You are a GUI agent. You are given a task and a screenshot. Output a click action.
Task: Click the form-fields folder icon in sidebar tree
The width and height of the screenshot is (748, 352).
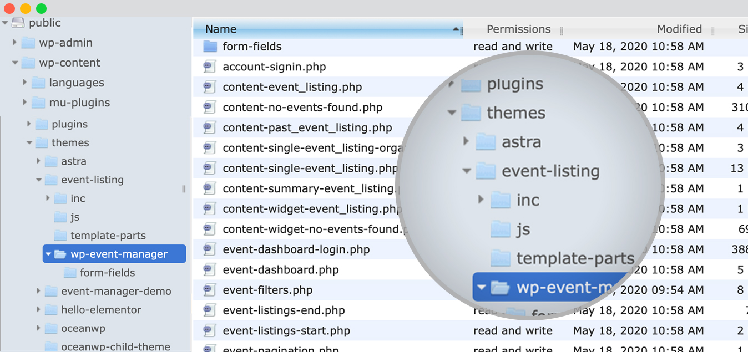pos(70,273)
